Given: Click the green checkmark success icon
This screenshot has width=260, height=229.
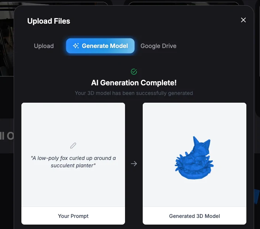Looking at the screenshot, I should click(x=134, y=72).
